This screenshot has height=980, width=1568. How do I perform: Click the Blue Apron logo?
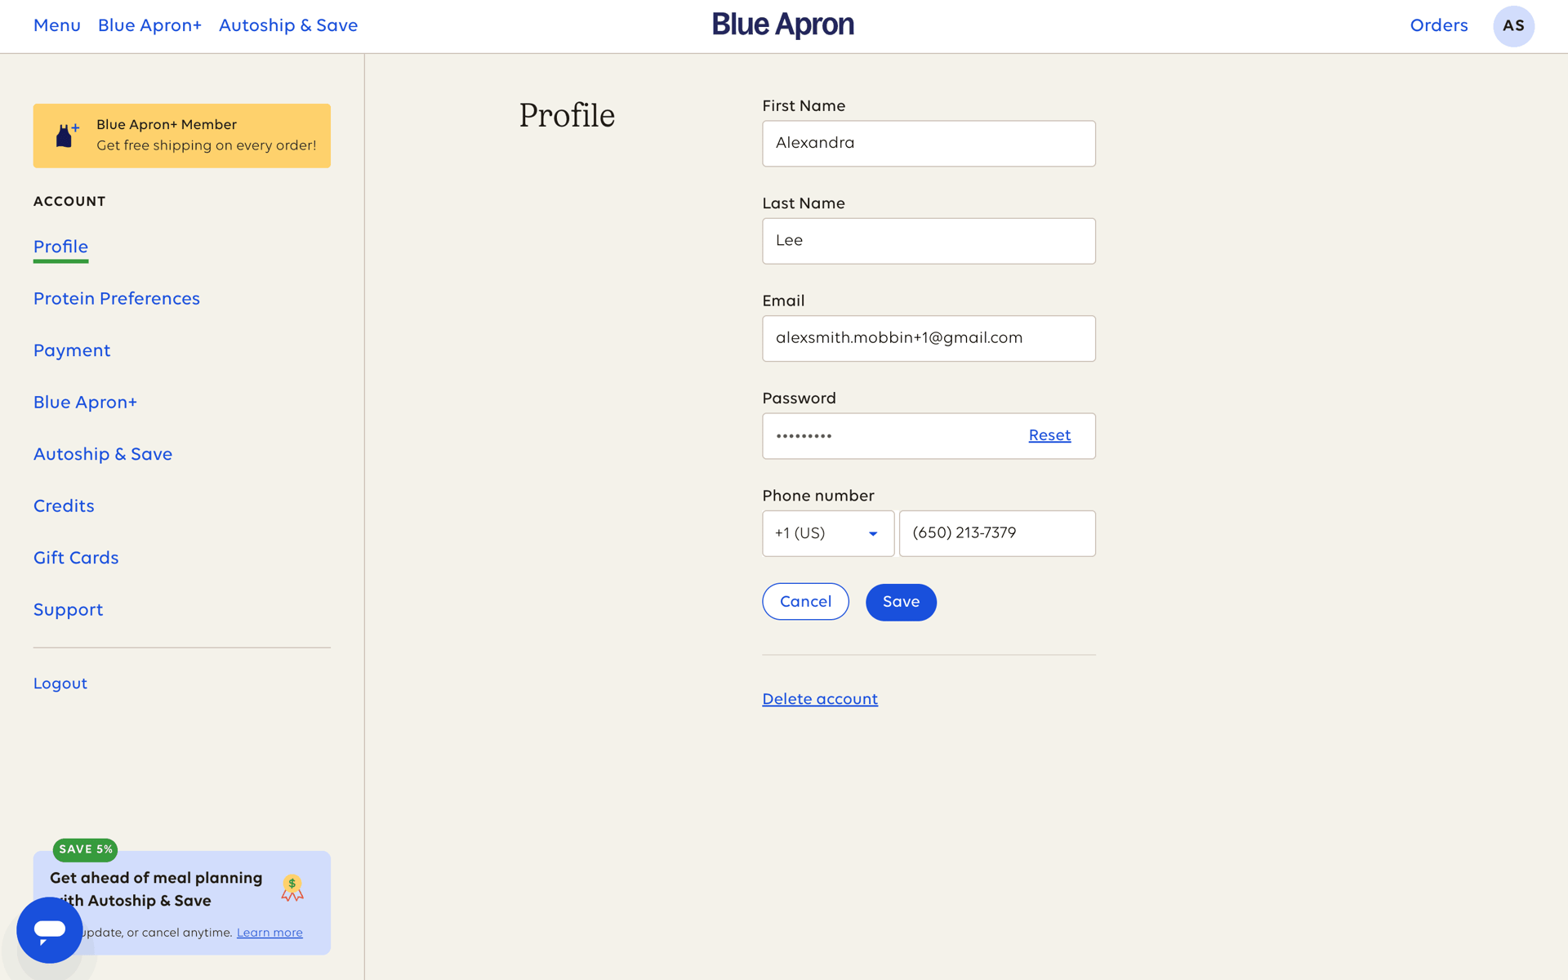point(783,25)
